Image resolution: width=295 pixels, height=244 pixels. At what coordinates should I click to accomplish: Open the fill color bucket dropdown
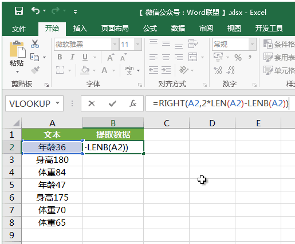point(95,70)
